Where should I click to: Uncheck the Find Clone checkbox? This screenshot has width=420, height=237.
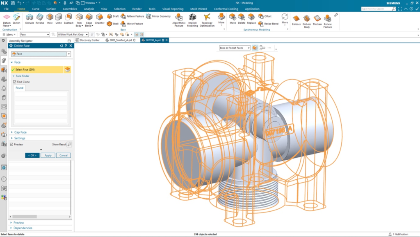coord(15,82)
